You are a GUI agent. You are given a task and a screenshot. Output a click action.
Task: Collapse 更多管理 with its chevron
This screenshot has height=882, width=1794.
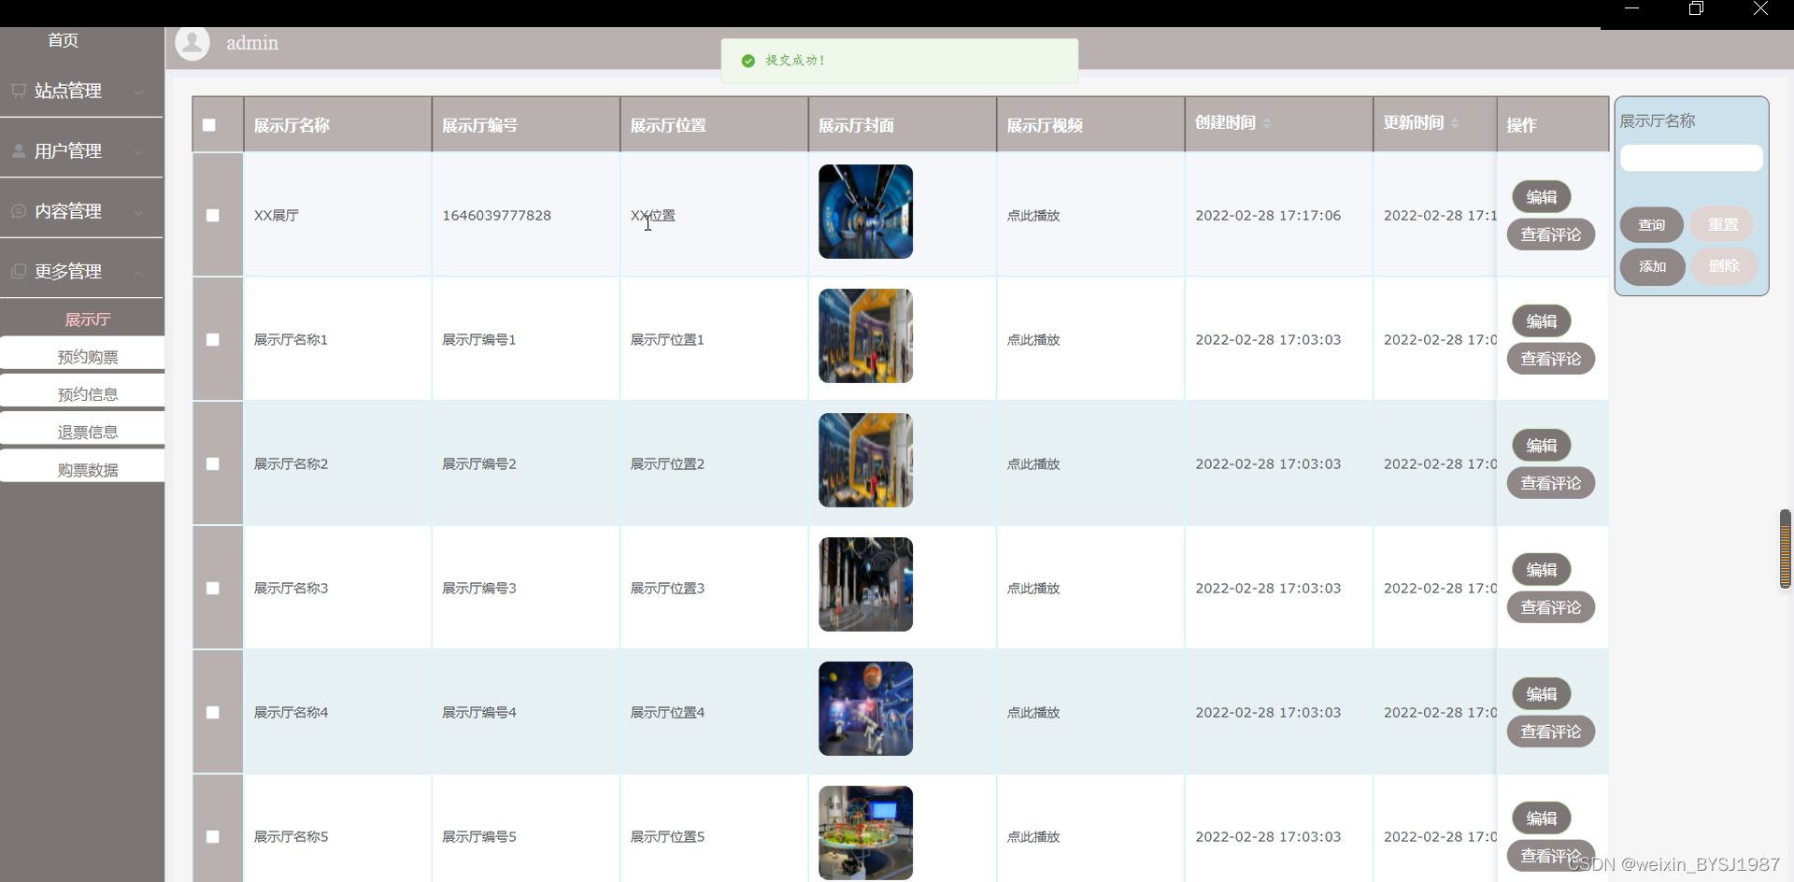(138, 272)
